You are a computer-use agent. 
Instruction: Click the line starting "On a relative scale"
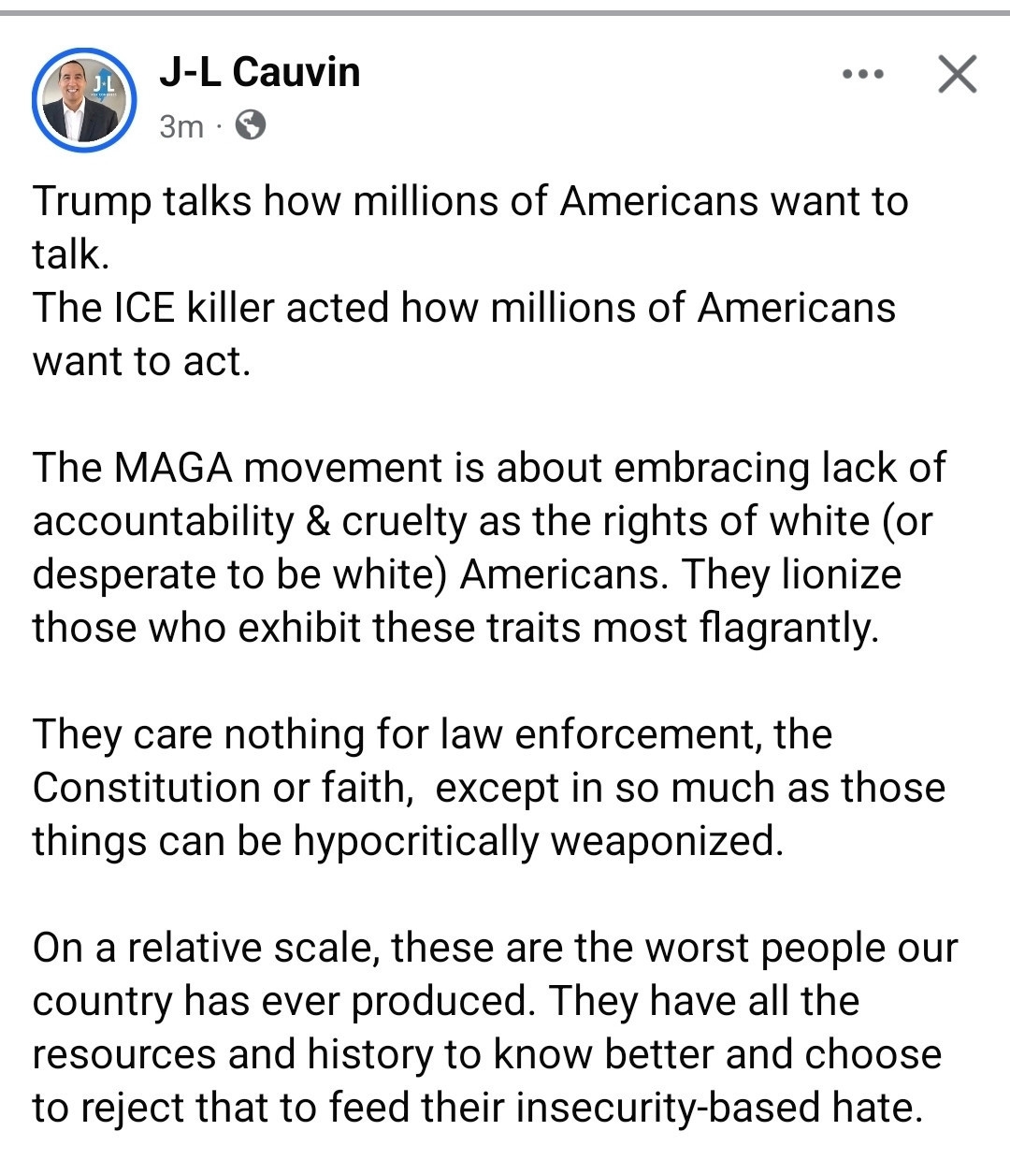(x=495, y=948)
